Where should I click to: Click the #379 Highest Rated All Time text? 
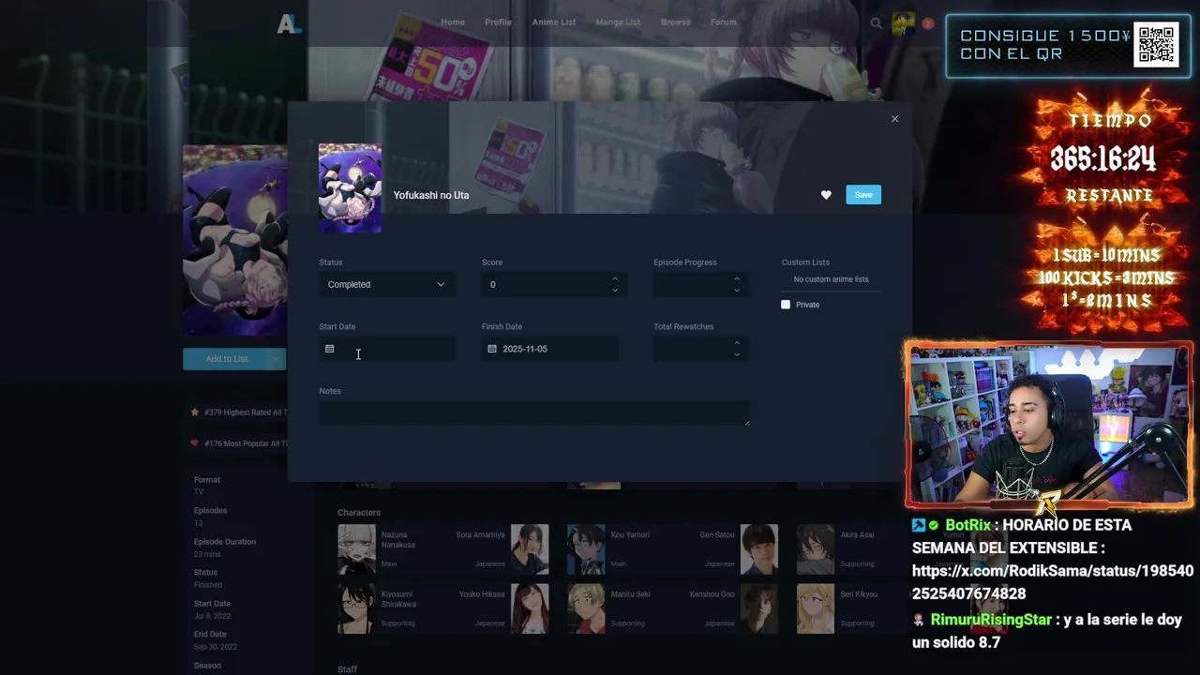pos(246,412)
